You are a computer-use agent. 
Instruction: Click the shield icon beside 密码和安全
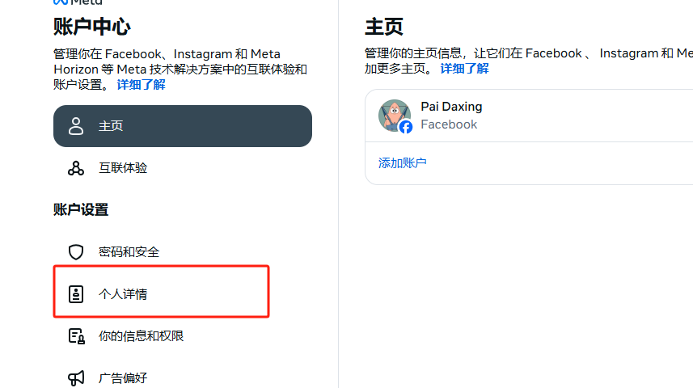(76, 252)
